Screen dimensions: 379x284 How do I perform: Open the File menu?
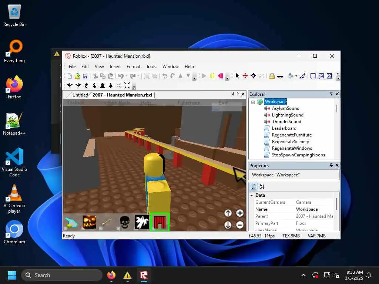coord(72,67)
